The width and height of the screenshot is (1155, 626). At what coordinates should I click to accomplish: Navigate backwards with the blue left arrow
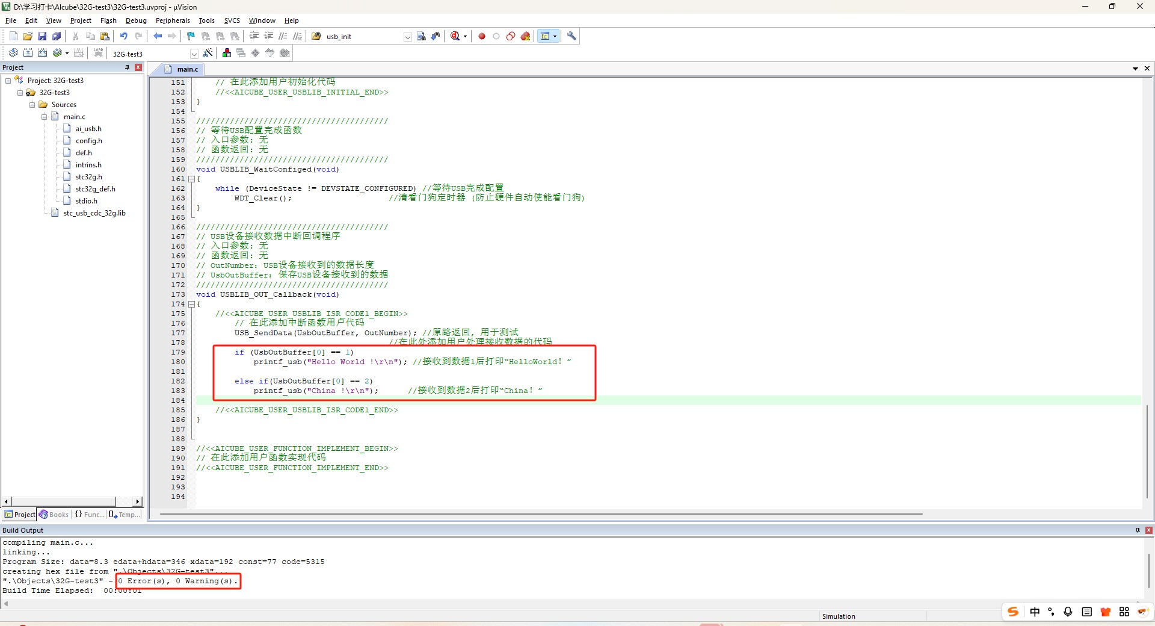(158, 36)
